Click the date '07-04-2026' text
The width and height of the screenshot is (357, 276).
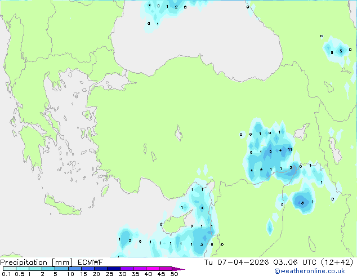click(243, 262)
